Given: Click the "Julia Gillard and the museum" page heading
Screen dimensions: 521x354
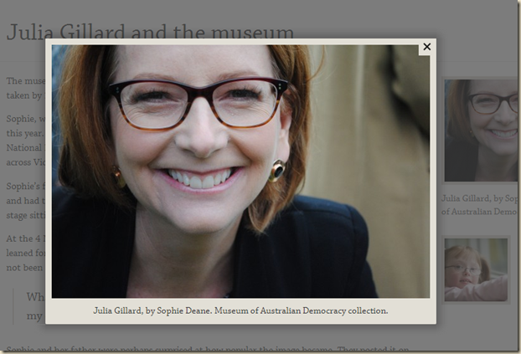Looking at the screenshot, I should 150,33.
